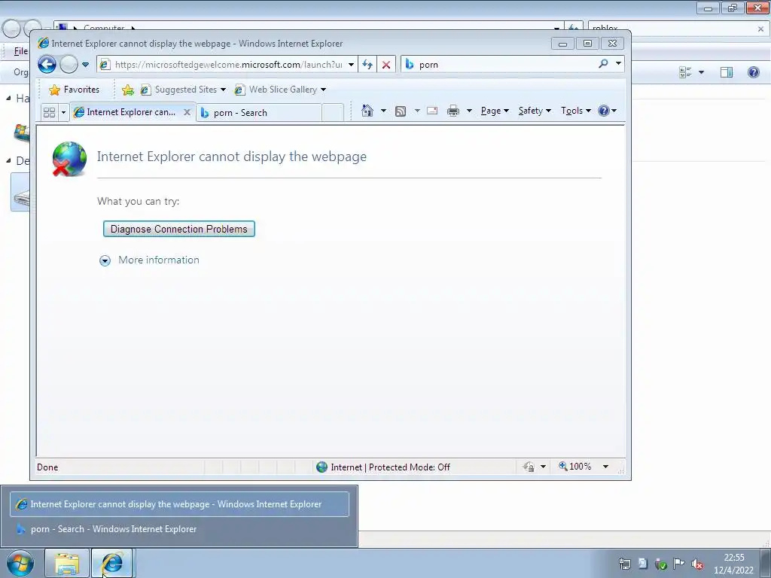Click the taskbar clock showing 22:55
Screen dimensions: 771x578
[x=733, y=563]
